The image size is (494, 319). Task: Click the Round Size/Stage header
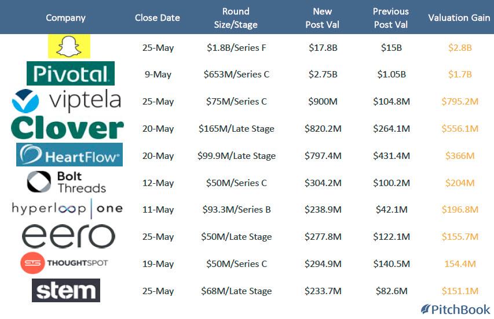tap(236, 18)
